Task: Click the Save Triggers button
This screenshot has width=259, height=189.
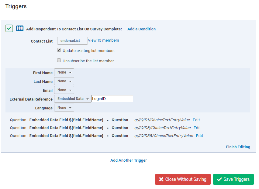Action: coord(233,179)
